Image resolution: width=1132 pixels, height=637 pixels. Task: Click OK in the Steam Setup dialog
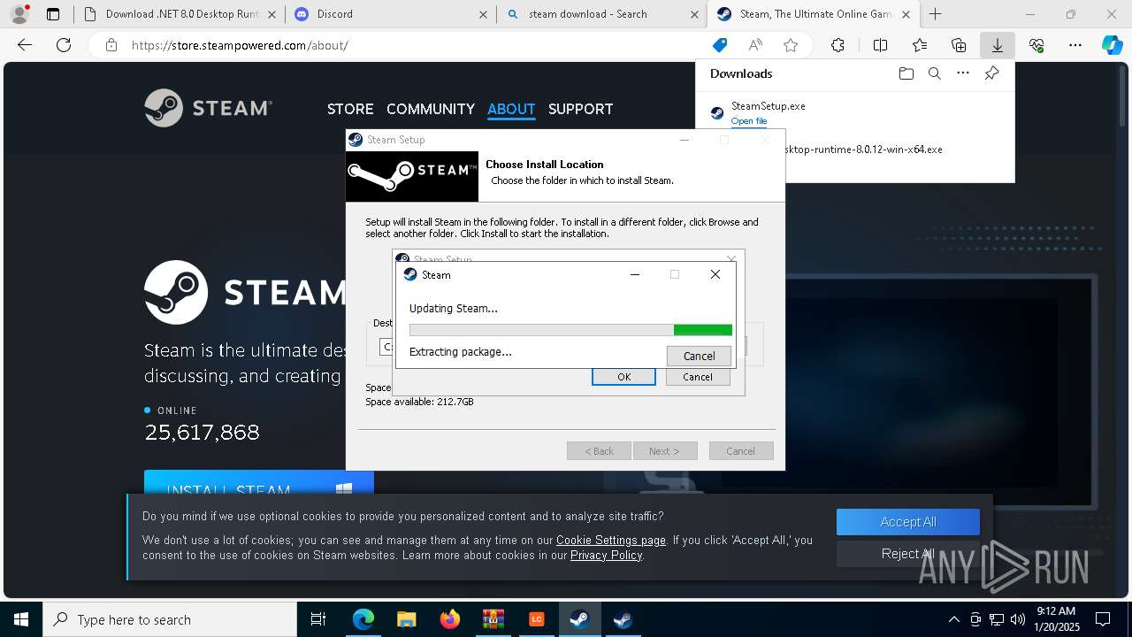pyautogui.click(x=623, y=377)
